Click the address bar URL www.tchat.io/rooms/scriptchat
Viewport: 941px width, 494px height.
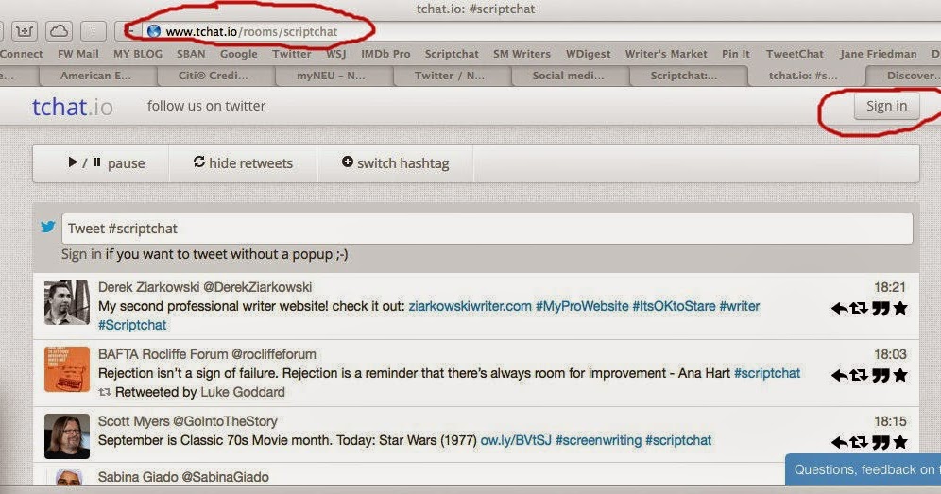(x=251, y=32)
